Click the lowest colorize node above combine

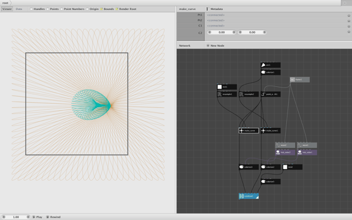(x=270, y=181)
